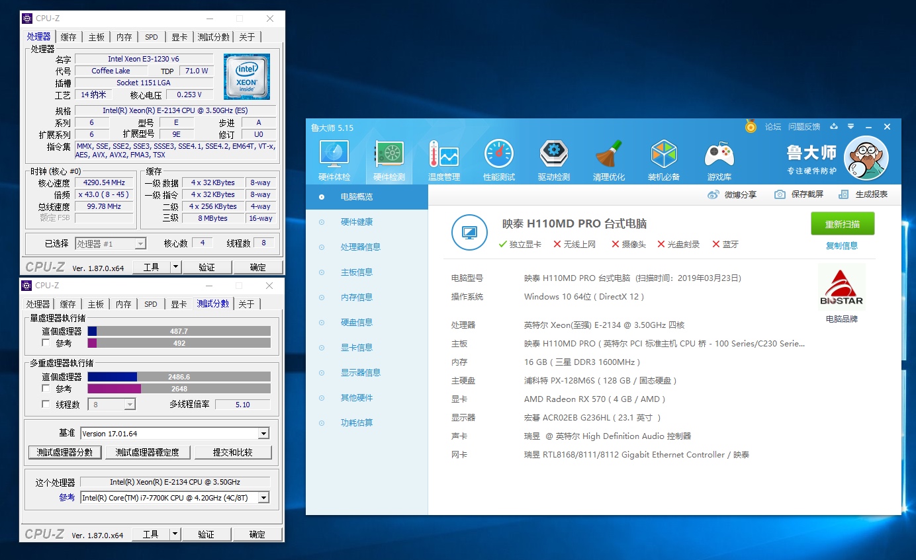Click the red X beside 光盘刻录
Image resolution: width=916 pixels, height=560 pixels.
(x=661, y=245)
